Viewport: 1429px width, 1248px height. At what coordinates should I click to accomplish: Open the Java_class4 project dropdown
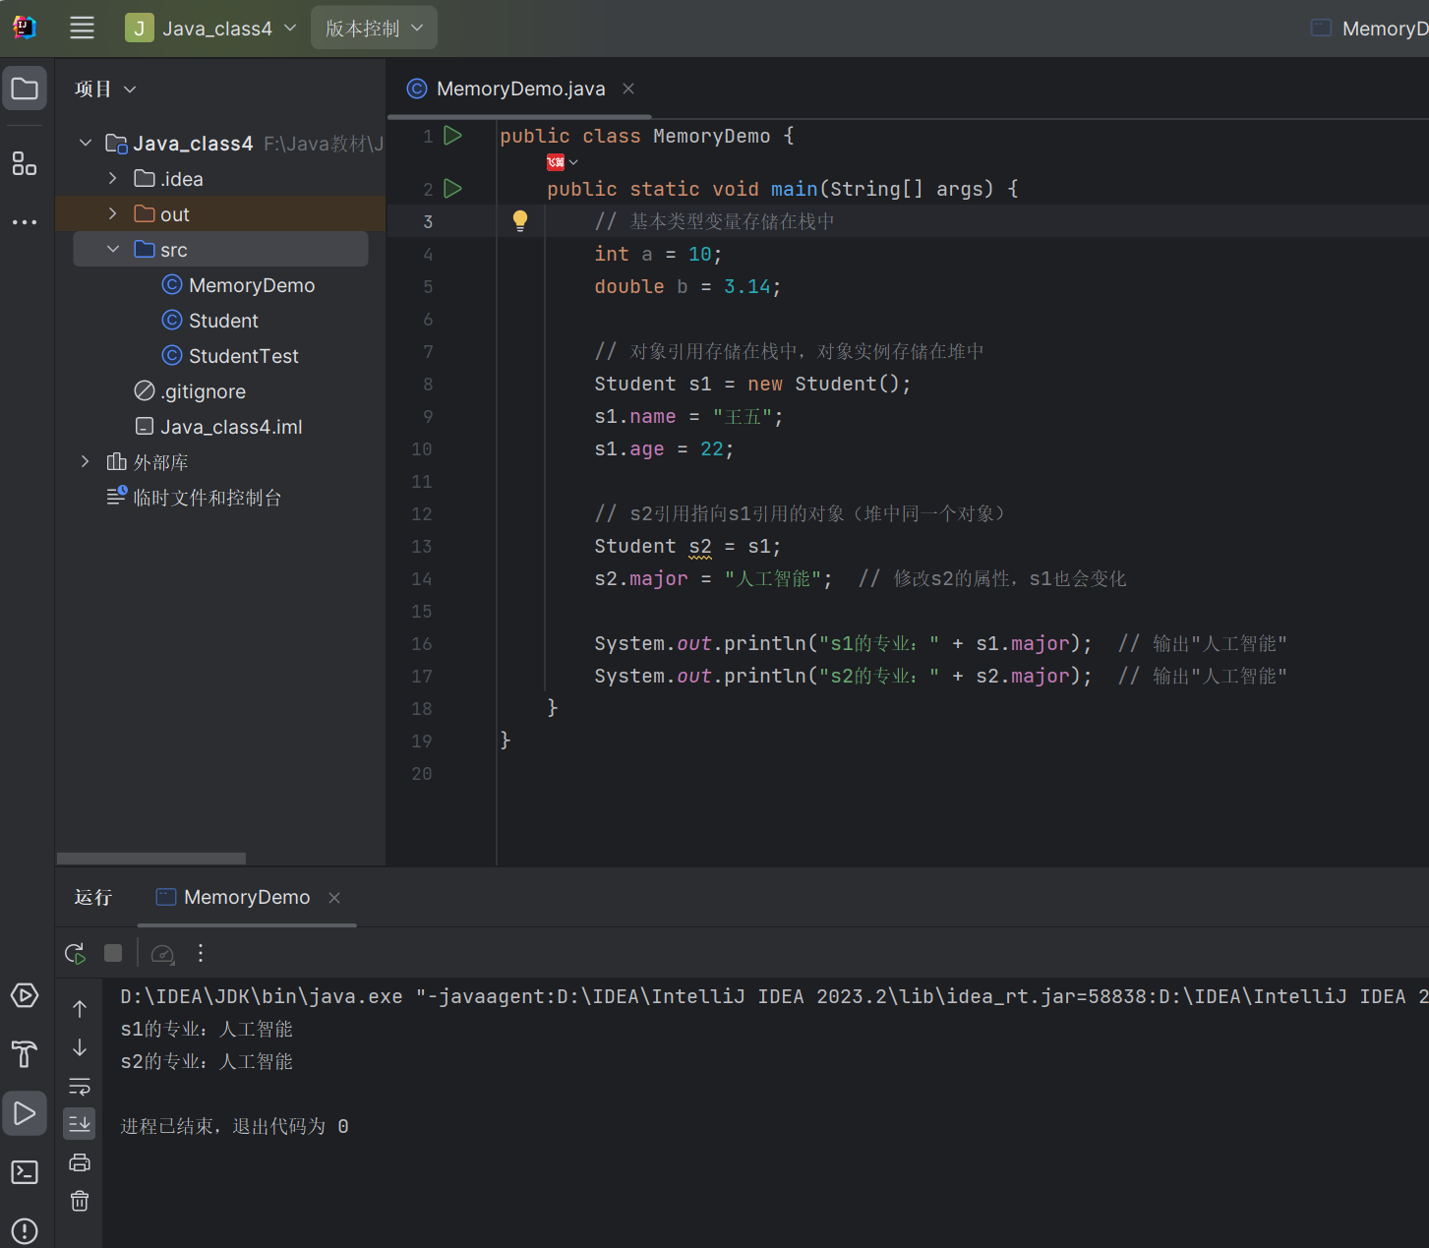[210, 29]
